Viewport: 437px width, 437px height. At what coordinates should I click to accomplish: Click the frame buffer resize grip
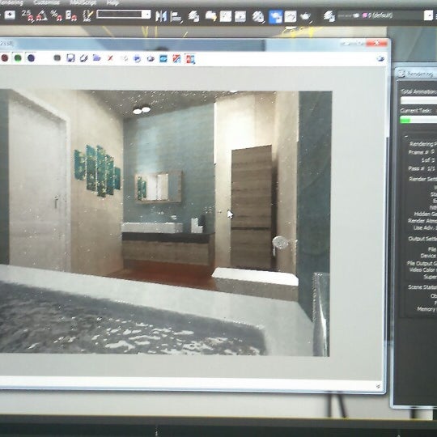(x=378, y=386)
